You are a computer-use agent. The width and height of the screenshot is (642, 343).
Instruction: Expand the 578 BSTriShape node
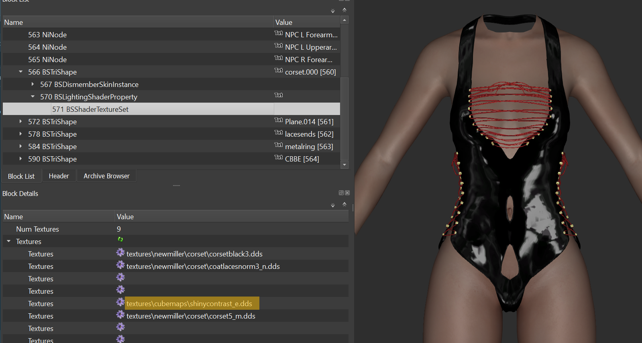[20, 134]
